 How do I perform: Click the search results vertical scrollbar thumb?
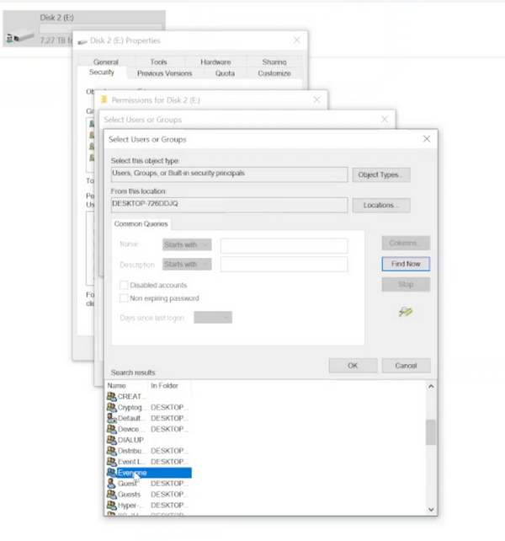(x=431, y=431)
